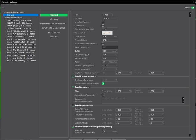Click Düse Erste Schicht 230 field

pos(123,91)
